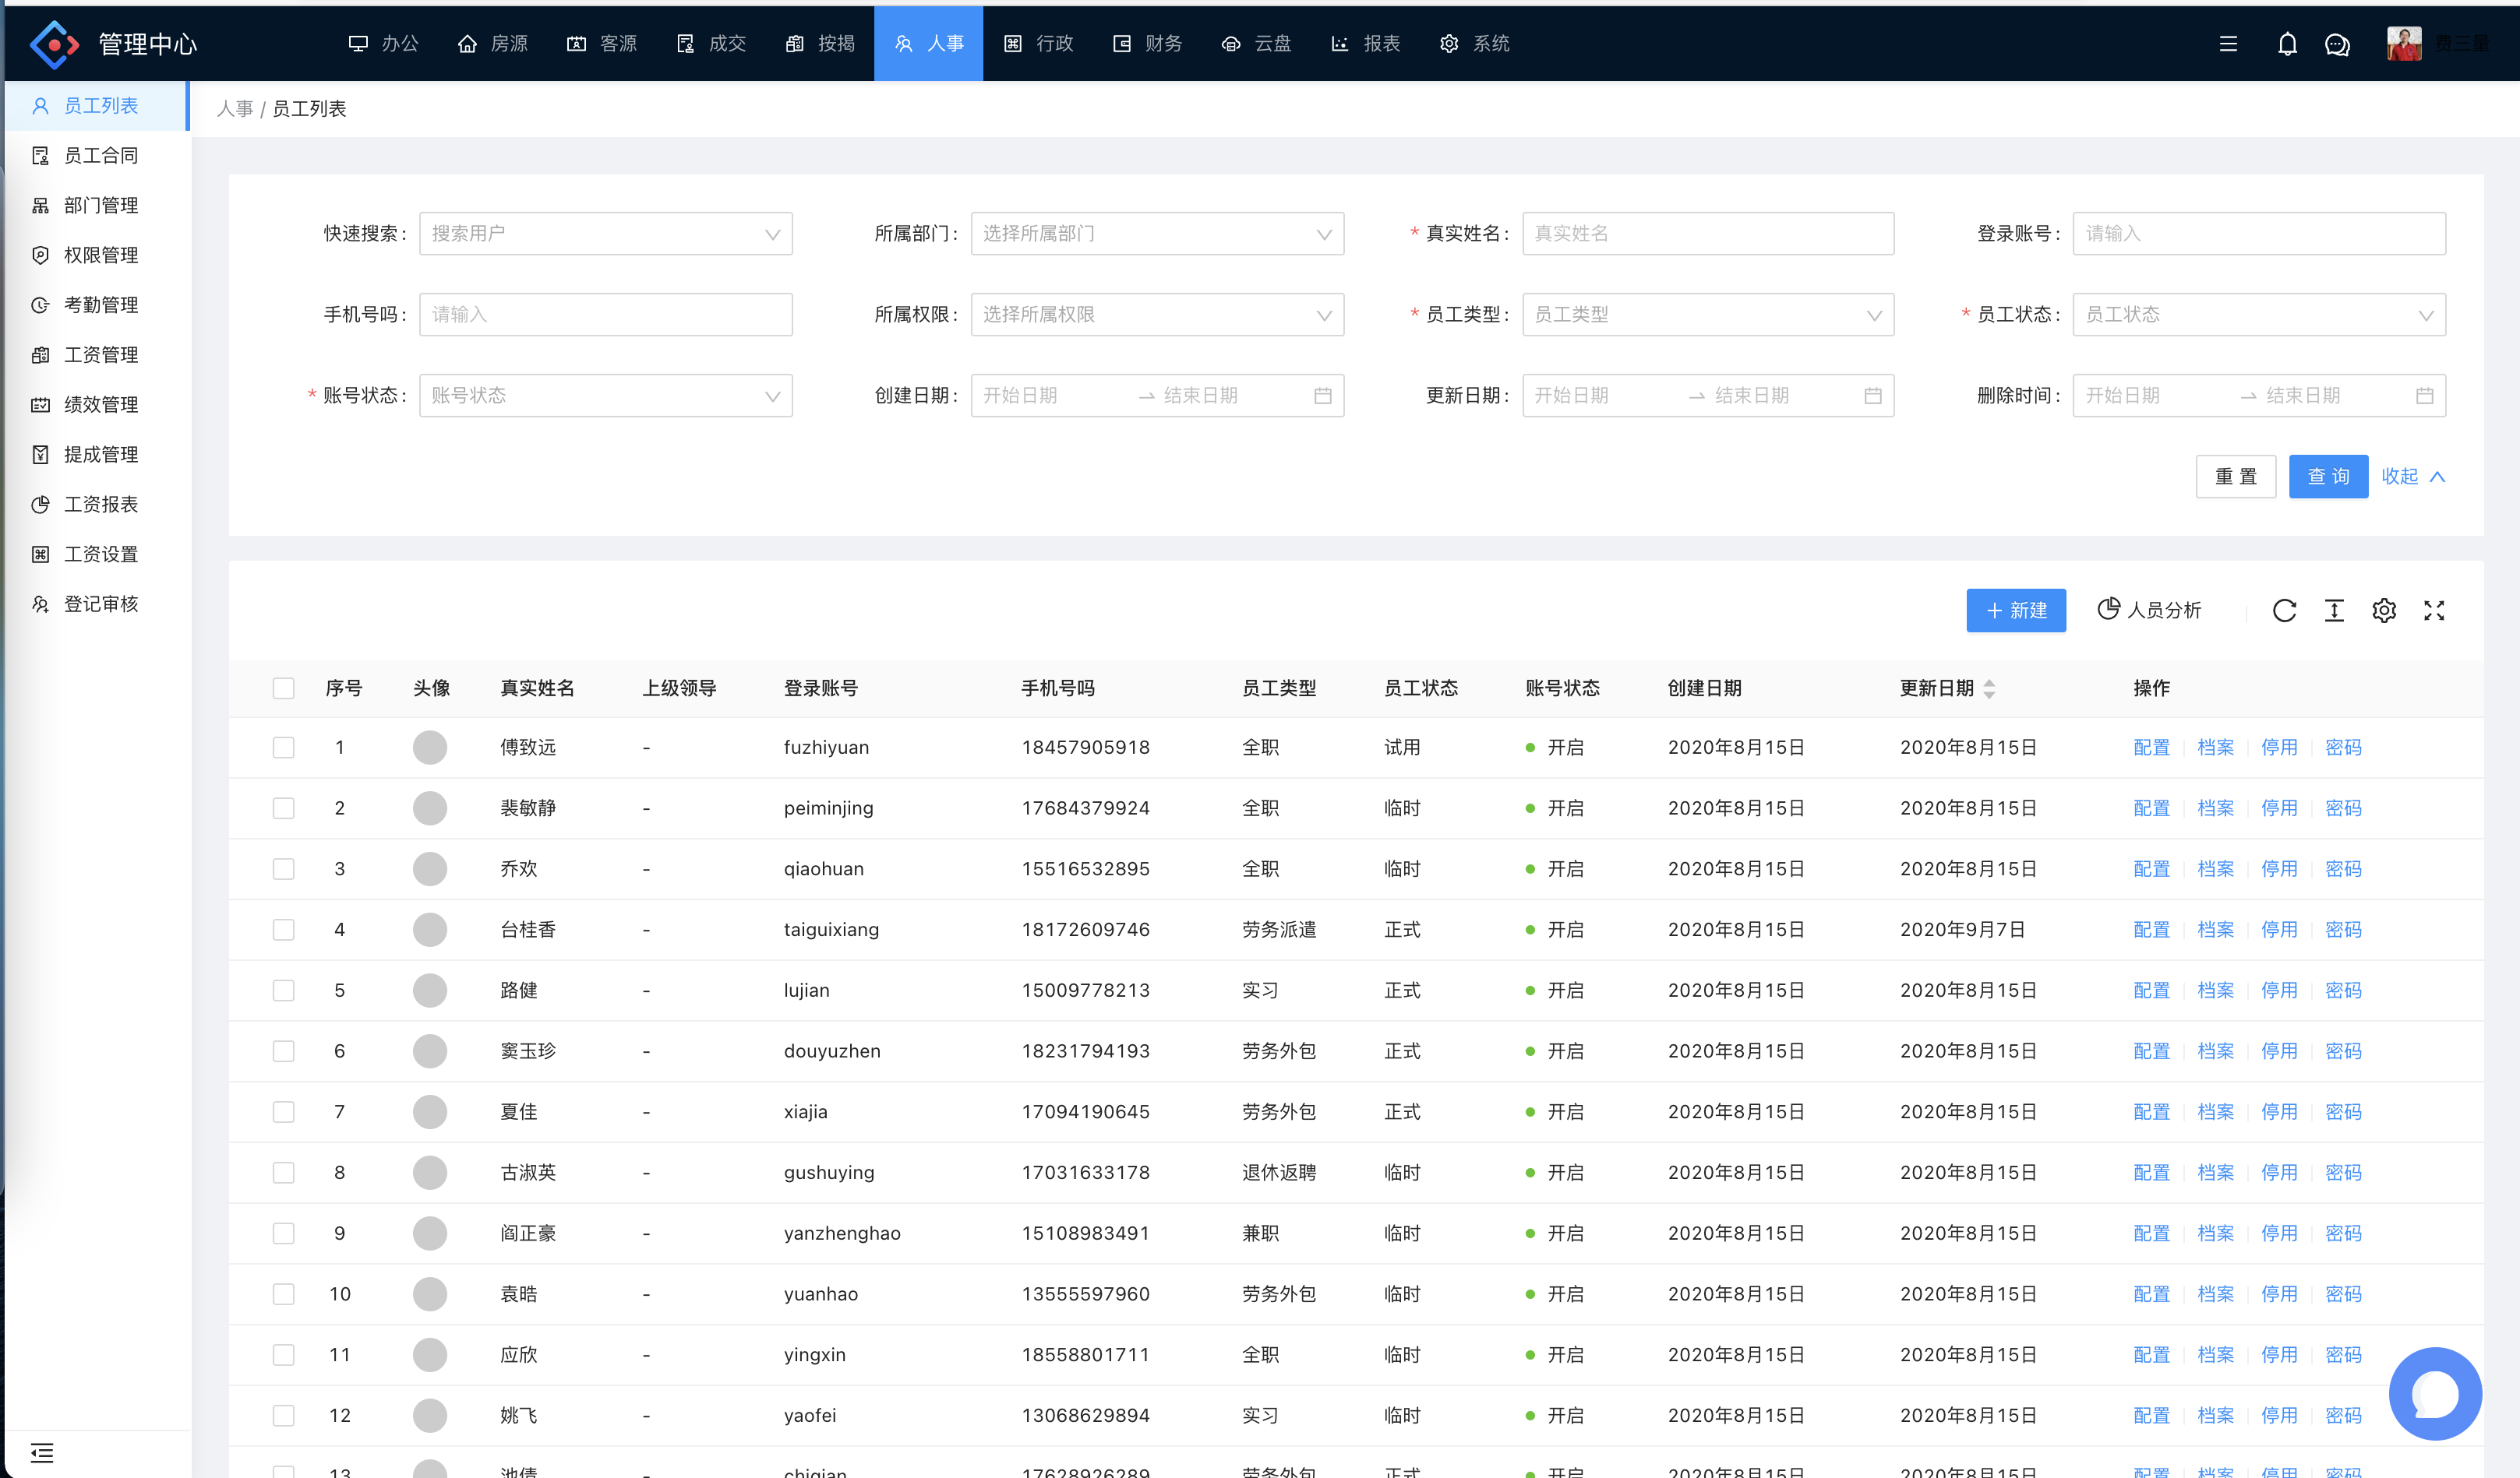Toggle fullscreen table icon

tap(2434, 611)
